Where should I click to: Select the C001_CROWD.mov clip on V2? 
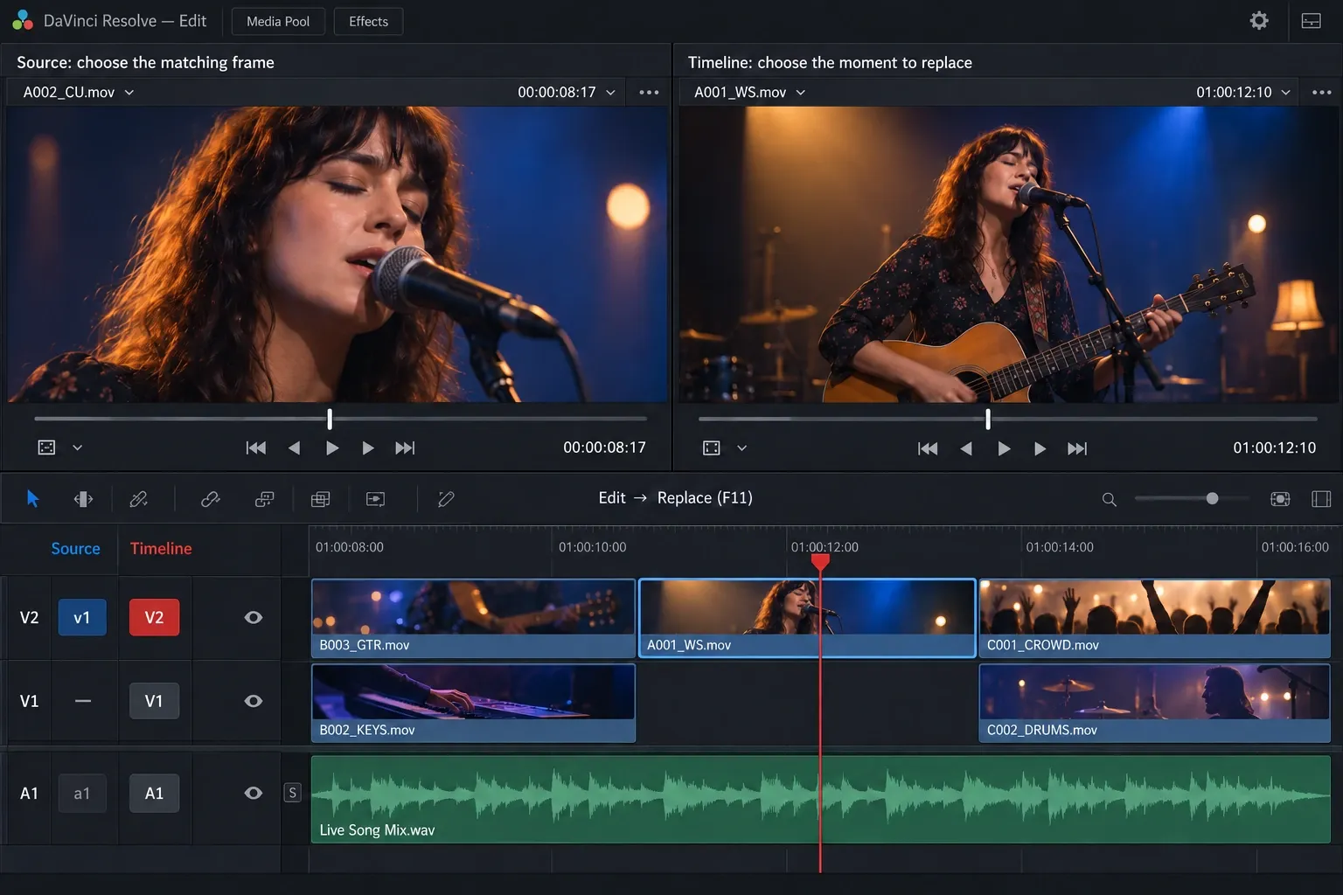coord(1155,617)
